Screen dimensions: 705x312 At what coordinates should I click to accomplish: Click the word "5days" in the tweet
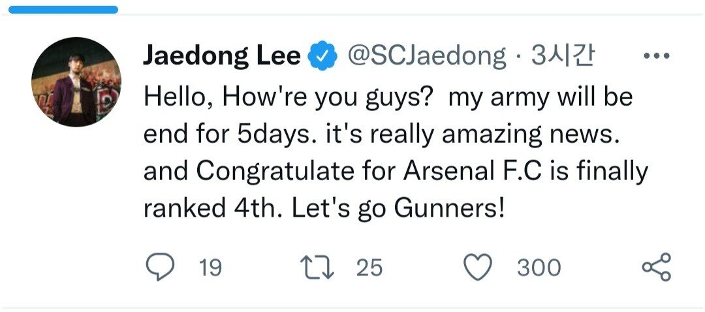(x=265, y=135)
